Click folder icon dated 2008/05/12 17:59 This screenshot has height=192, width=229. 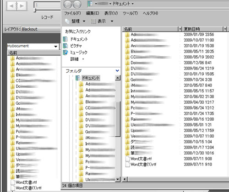[127, 130]
